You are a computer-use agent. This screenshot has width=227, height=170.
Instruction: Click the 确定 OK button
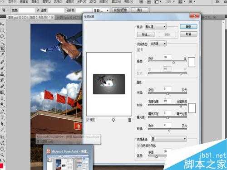point(188,27)
